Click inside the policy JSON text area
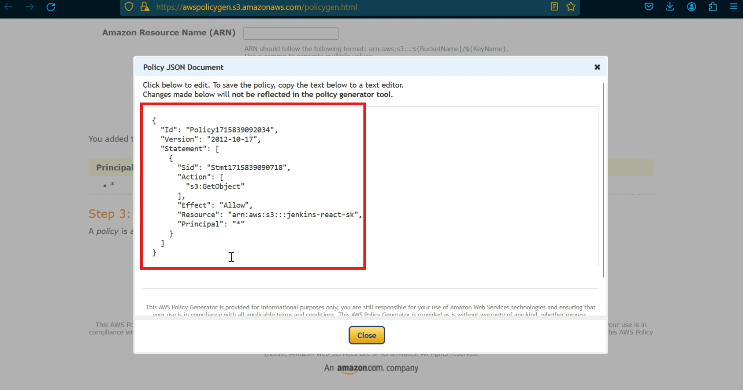This screenshot has height=390, width=743. tap(370, 186)
